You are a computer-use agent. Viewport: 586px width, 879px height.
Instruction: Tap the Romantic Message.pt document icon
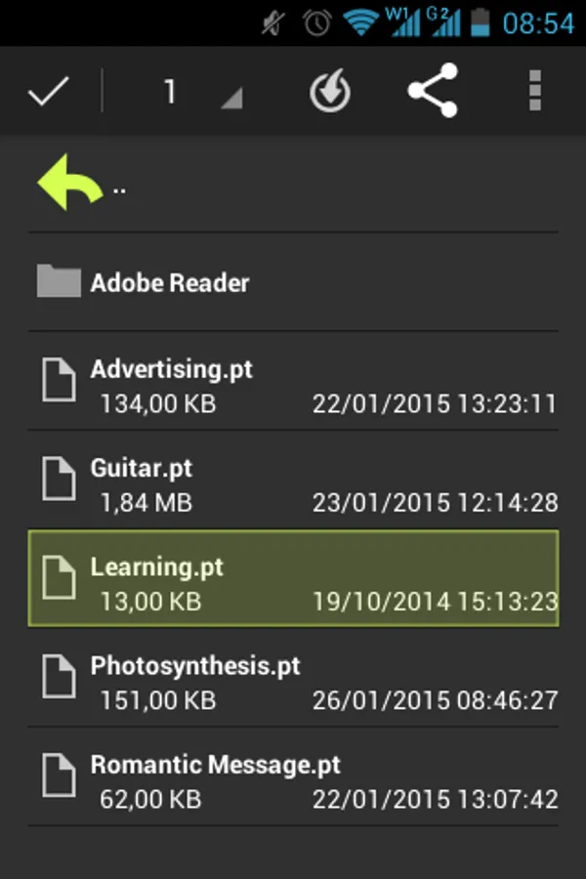pyautogui.click(x=59, y=775)
